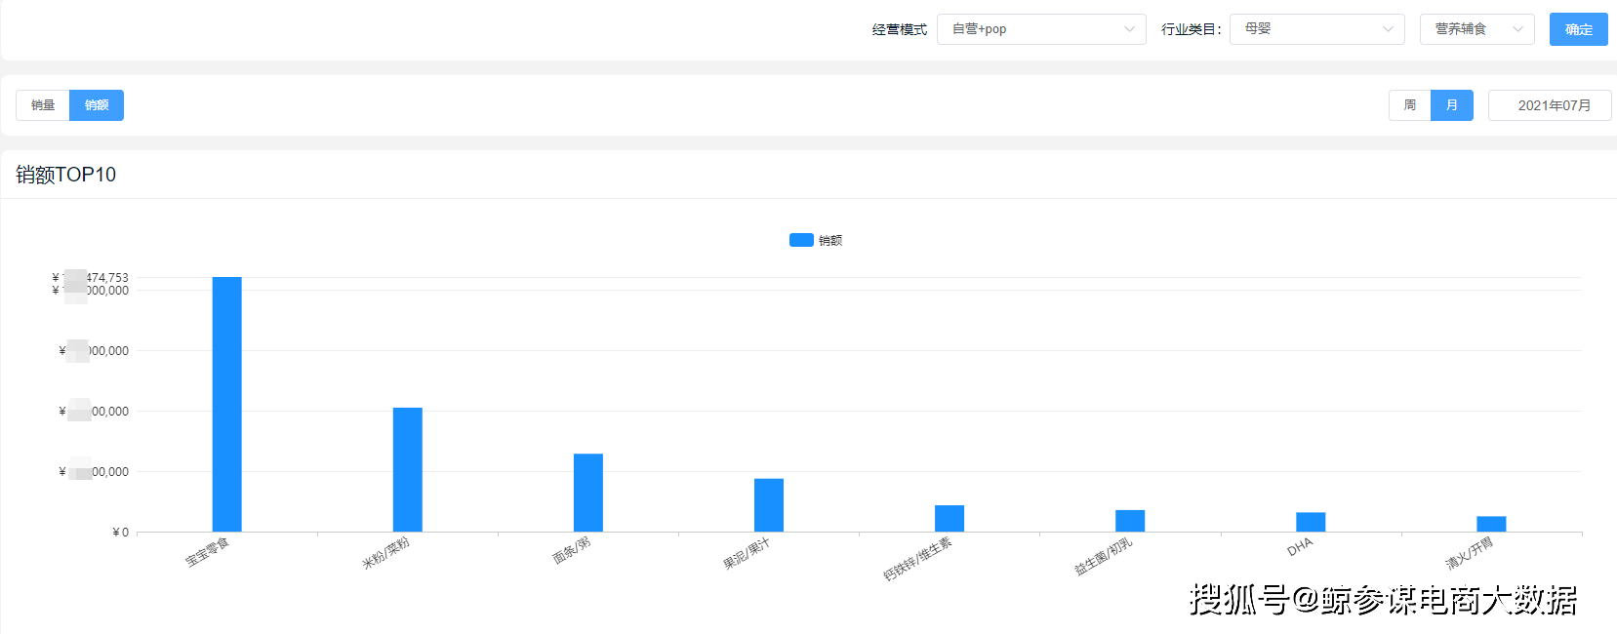Image resolution: width=1617 pixels, height=634 pixels.
Task: Click the 经营模式 label
Action: point(900,30)
